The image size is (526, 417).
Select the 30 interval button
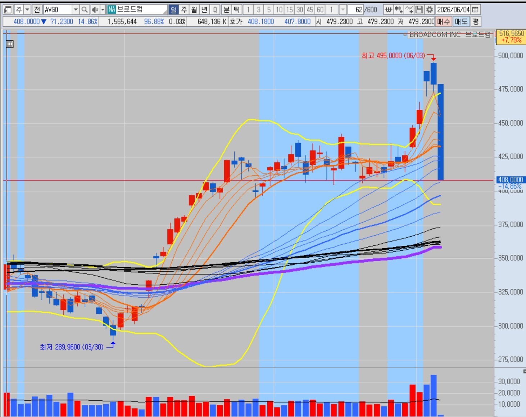click(x=300, y=10)
